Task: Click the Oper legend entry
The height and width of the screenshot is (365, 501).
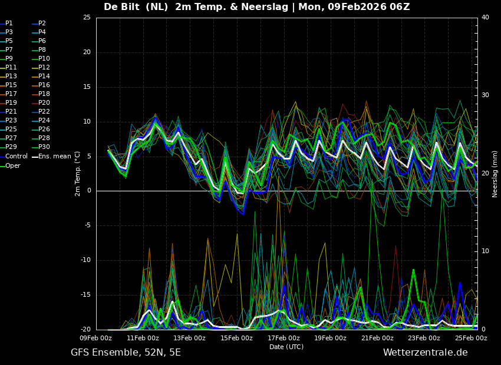Action: click(12, 165)
